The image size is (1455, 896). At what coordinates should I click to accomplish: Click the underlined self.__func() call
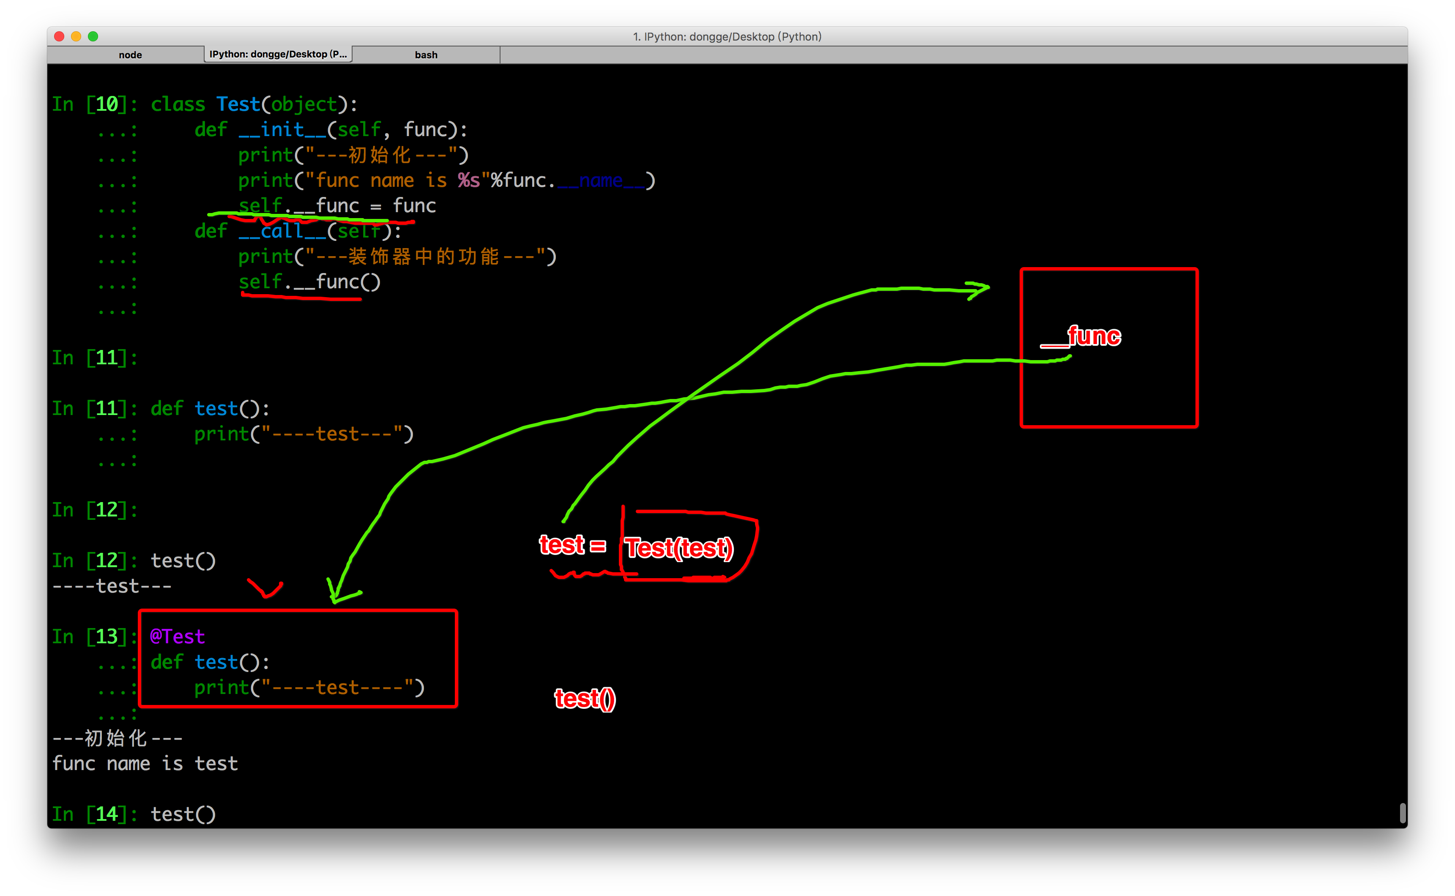(309, 282)
